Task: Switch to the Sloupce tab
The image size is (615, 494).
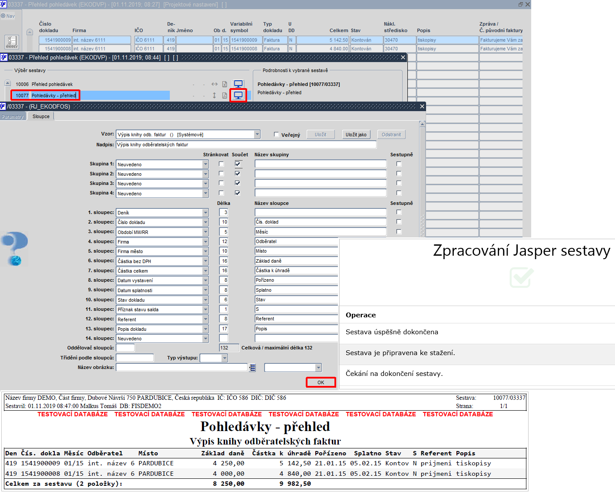Action: 41,116
